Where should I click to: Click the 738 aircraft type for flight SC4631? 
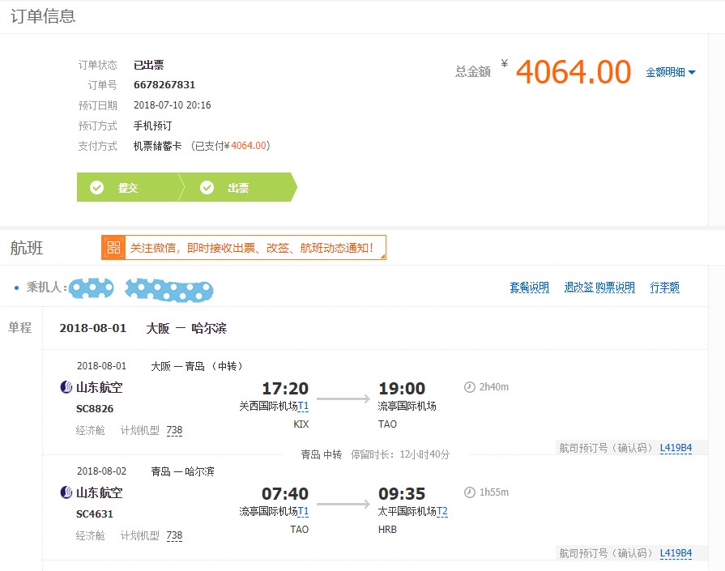click(174, 535)
